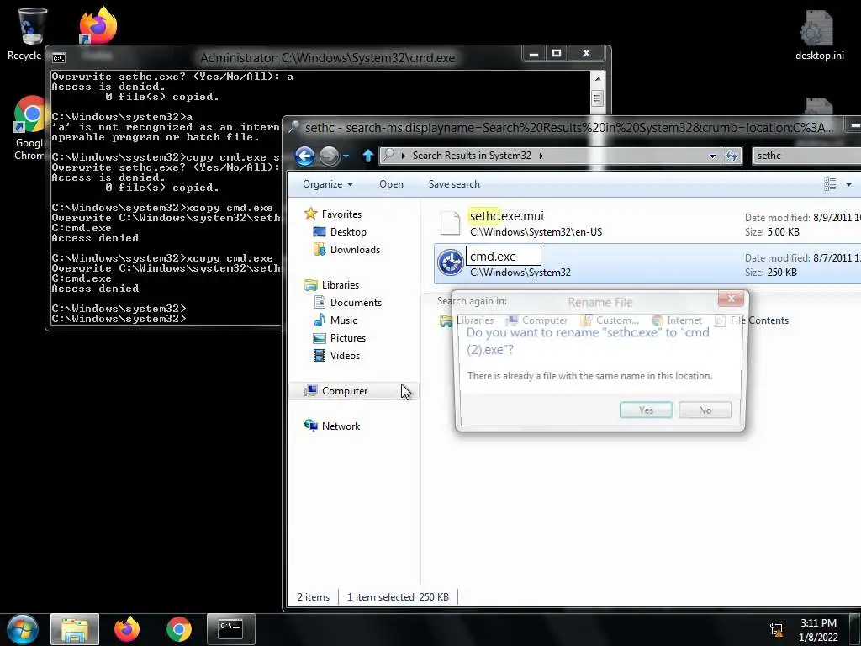Click '1 item selected 250 KB' status text
This screenshot has height=646, width=861.
[398, 597]
